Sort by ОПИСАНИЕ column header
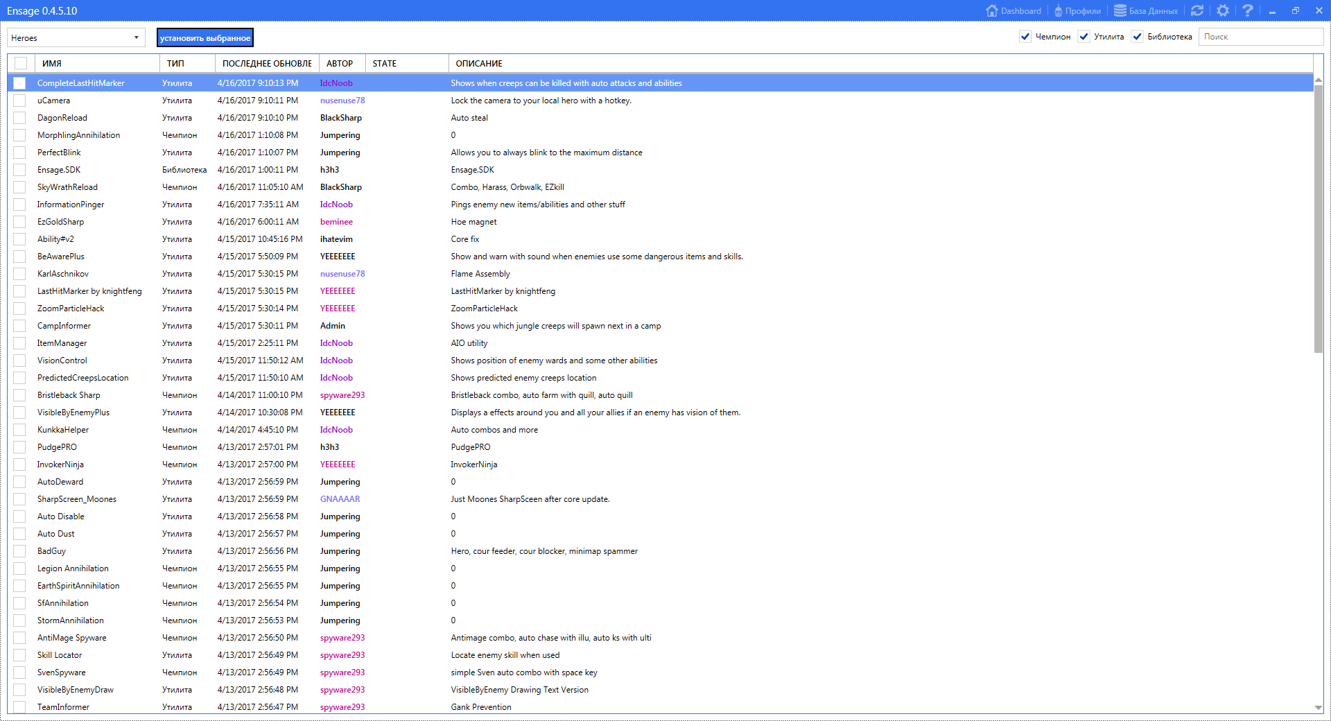The width and height of the screenshot is (1331, 721). (x=880, y=63)
